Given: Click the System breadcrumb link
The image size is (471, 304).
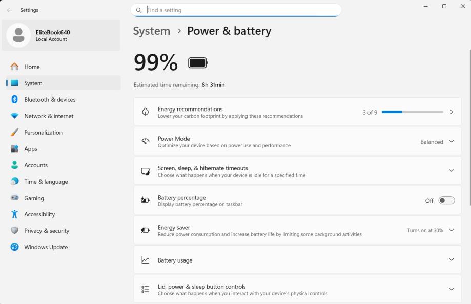Looking at the screenshot, I should click(x=152, y=31).
